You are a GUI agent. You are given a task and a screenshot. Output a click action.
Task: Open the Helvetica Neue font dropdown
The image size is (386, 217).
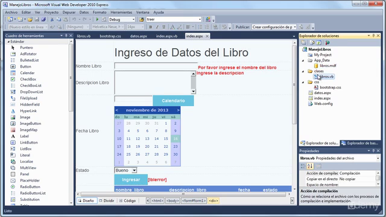click(x=122, y=27)
